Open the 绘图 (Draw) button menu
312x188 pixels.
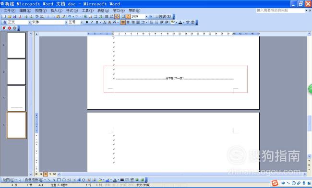point(9,180)
